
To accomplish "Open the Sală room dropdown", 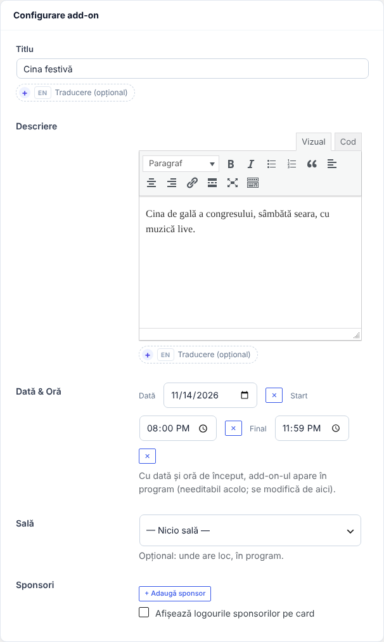I will tap(250, 530).
